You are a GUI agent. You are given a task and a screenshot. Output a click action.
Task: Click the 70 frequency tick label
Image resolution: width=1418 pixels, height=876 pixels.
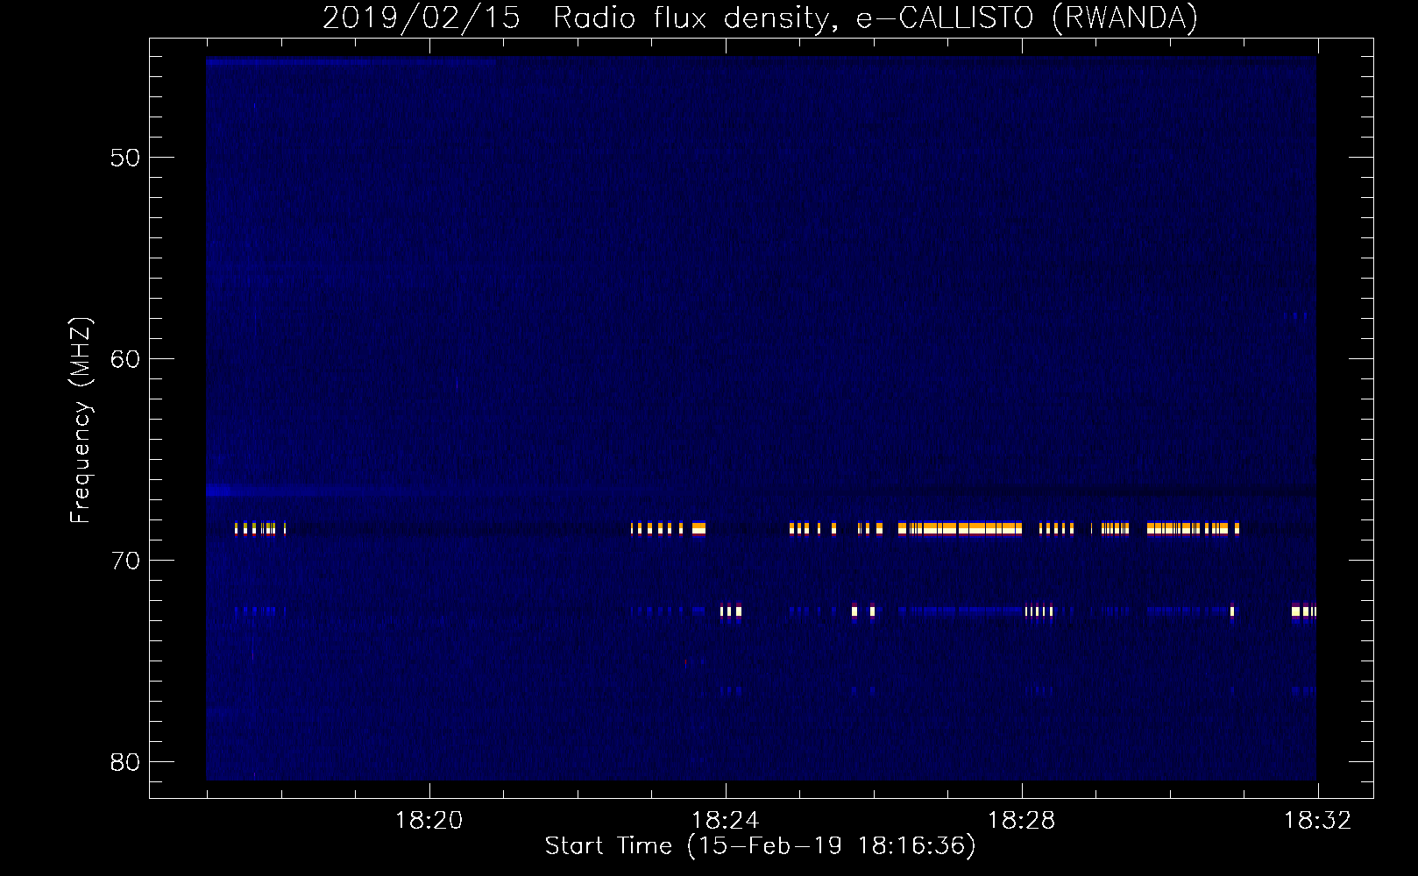coord(125,561)
